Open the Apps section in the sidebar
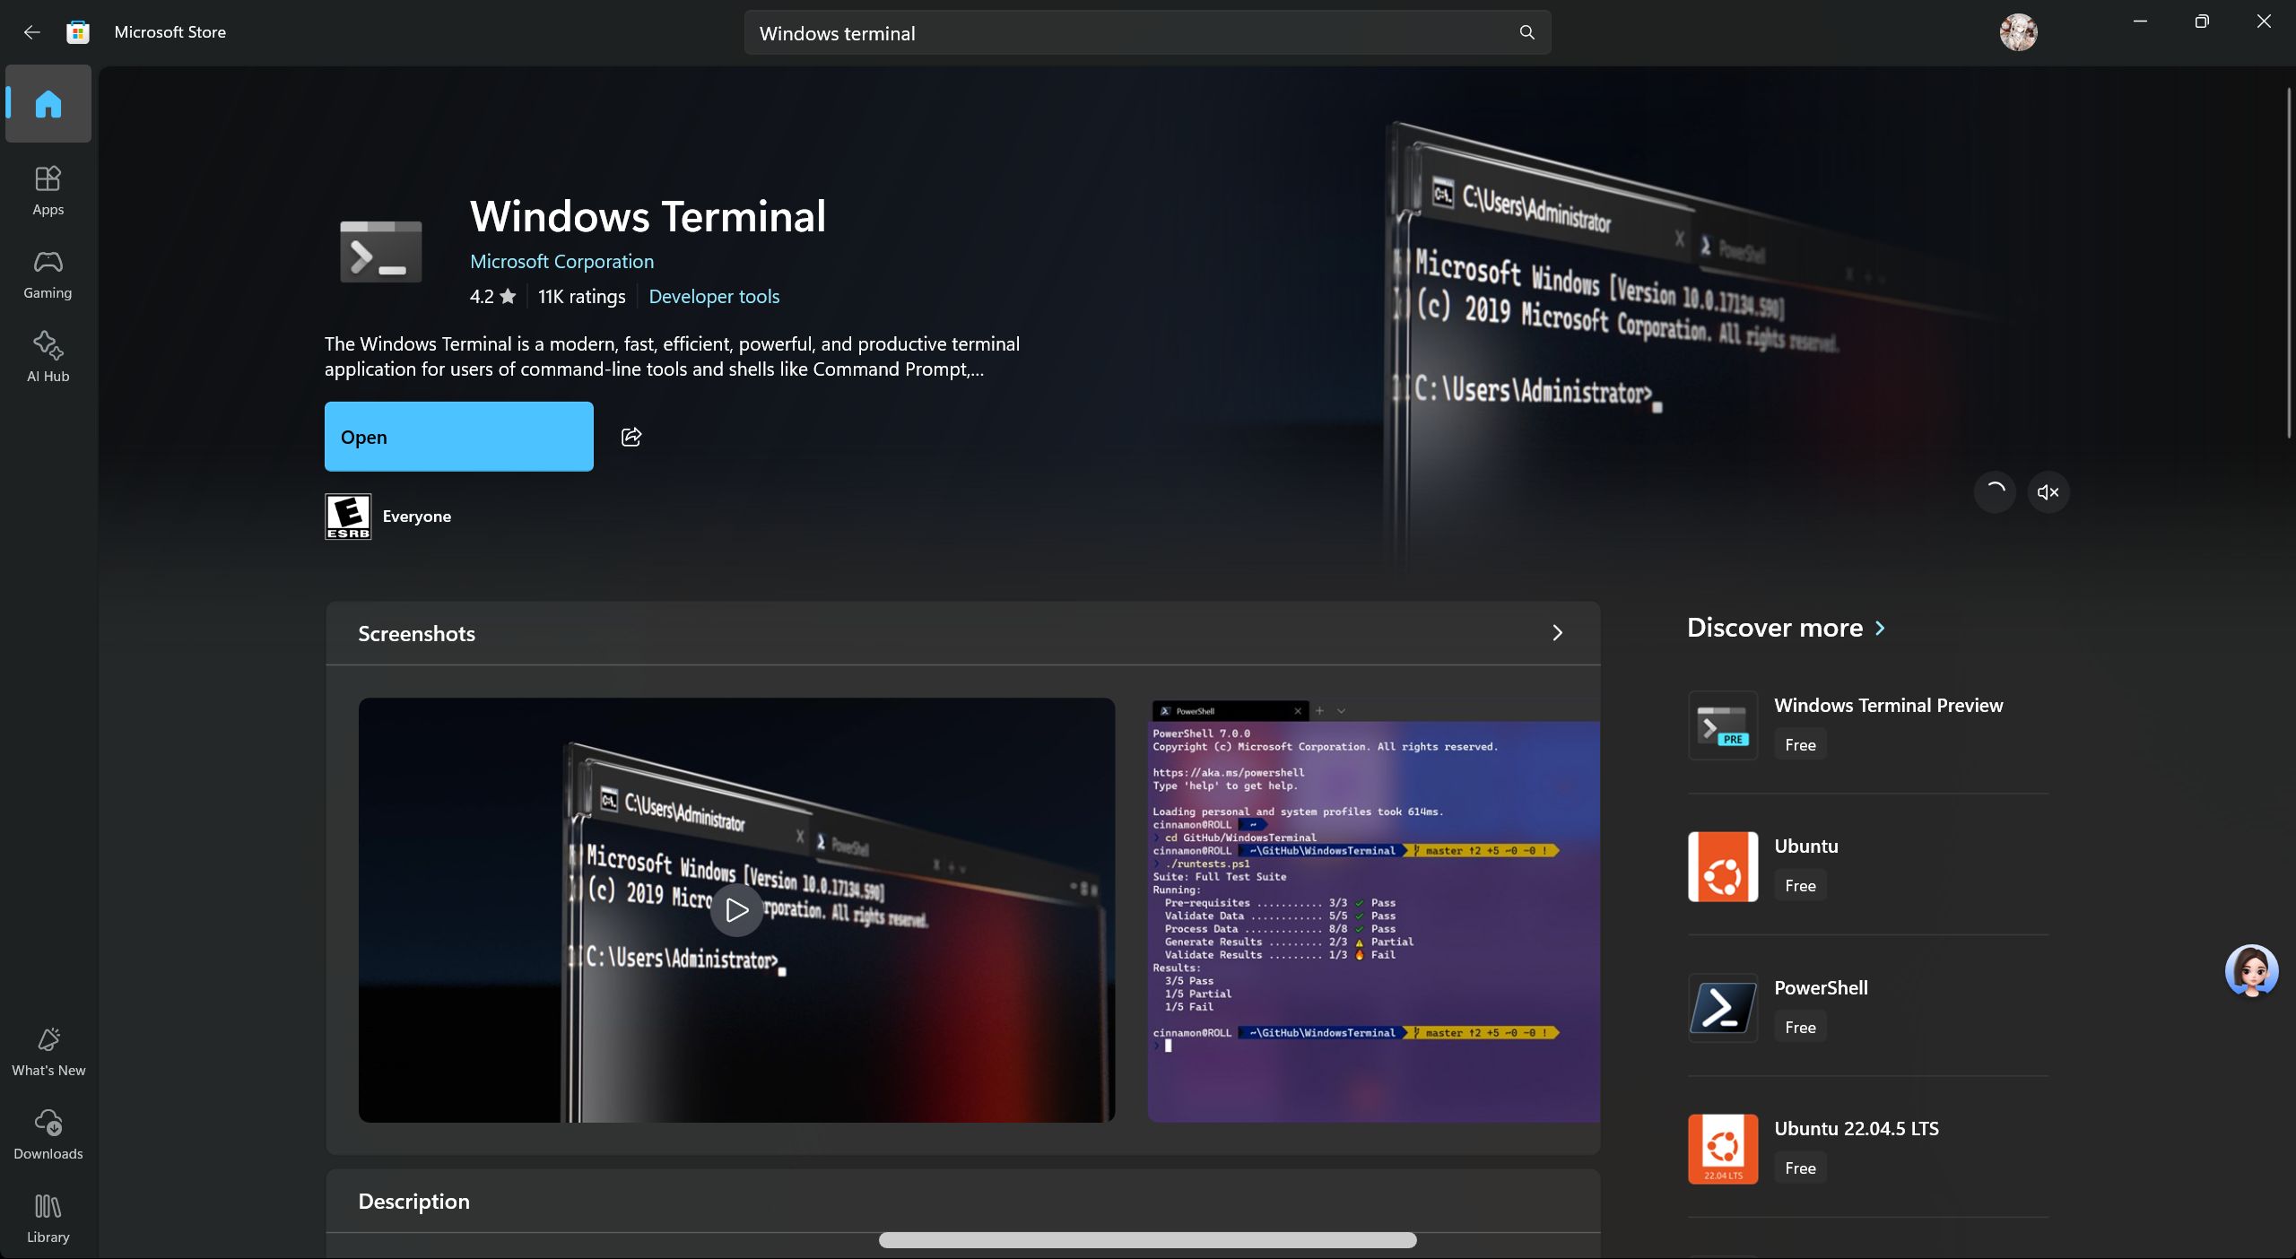 click(48, 190)
